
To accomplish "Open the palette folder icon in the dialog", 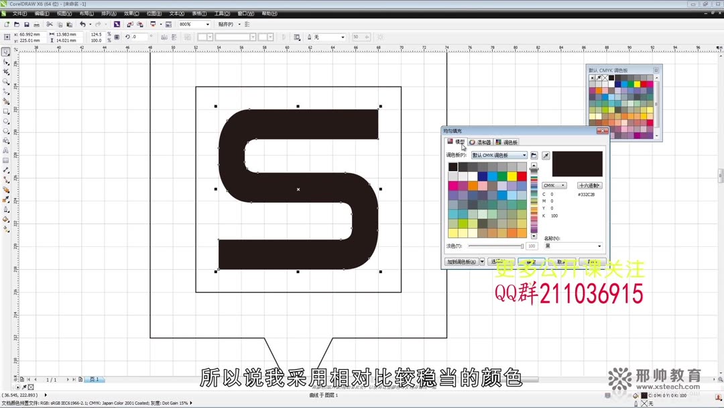I will click(x=533, y=155).
